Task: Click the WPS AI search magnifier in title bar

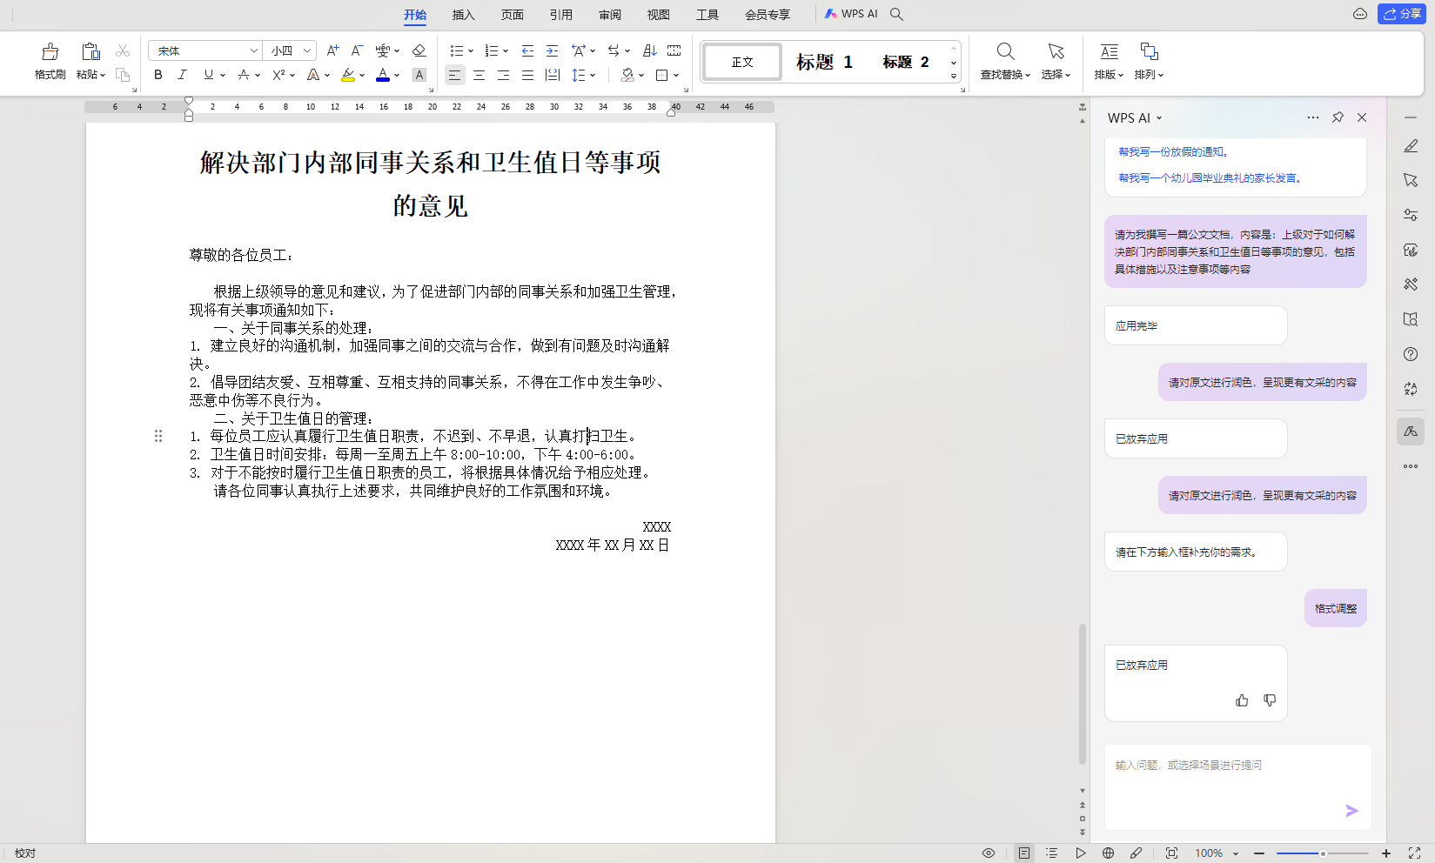Action: point(896,14)
